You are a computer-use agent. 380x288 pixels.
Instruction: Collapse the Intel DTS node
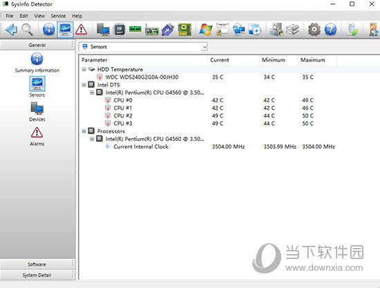point(84,85)
